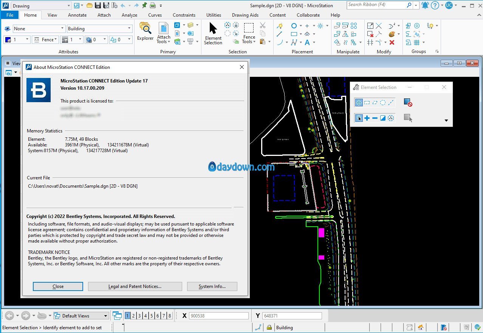Click the System Info button

coord(212,286)
